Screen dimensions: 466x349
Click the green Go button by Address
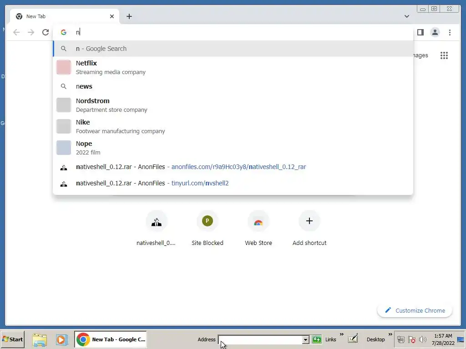317,339
